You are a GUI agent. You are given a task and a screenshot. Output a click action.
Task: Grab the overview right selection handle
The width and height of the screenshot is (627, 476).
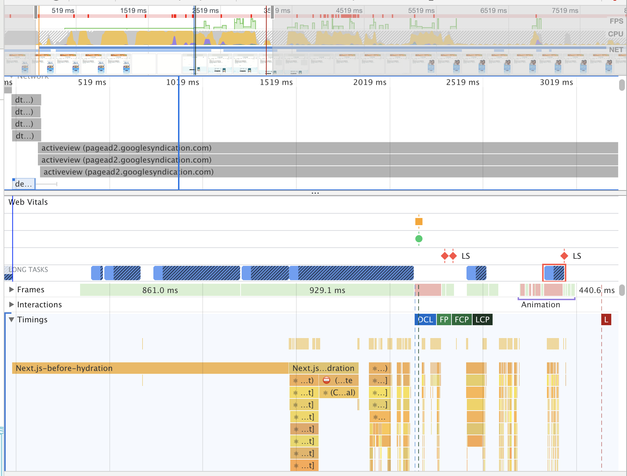pos(272,12)
